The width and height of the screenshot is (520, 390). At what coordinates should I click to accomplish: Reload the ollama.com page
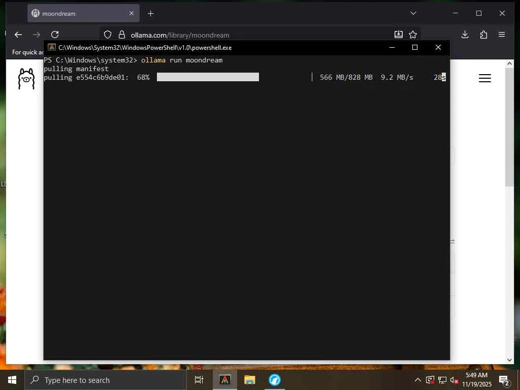pyautogui.click(x=55, y=35)
